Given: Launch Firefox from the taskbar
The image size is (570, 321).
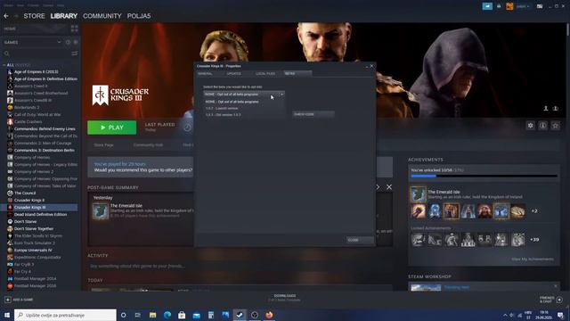Looking at the screenshot, I should click(269, 315).
